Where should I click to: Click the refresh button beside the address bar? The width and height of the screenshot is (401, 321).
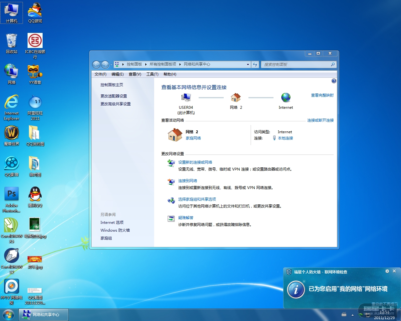[255, 65]
